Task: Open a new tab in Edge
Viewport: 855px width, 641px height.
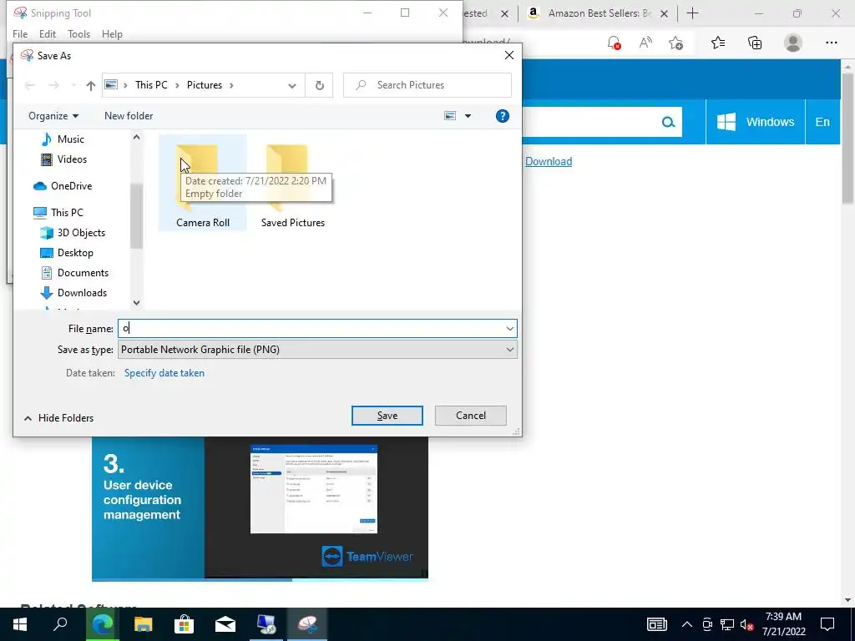Action: pyautogui.click(x=692, y=13)
